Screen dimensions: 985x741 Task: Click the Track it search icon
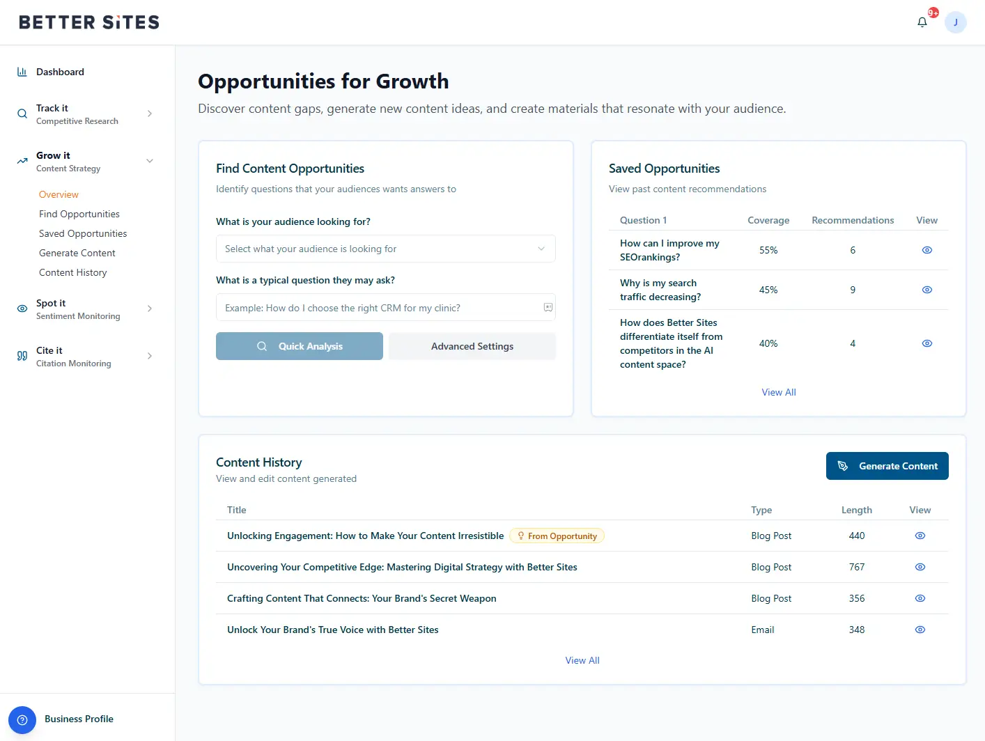22,114
